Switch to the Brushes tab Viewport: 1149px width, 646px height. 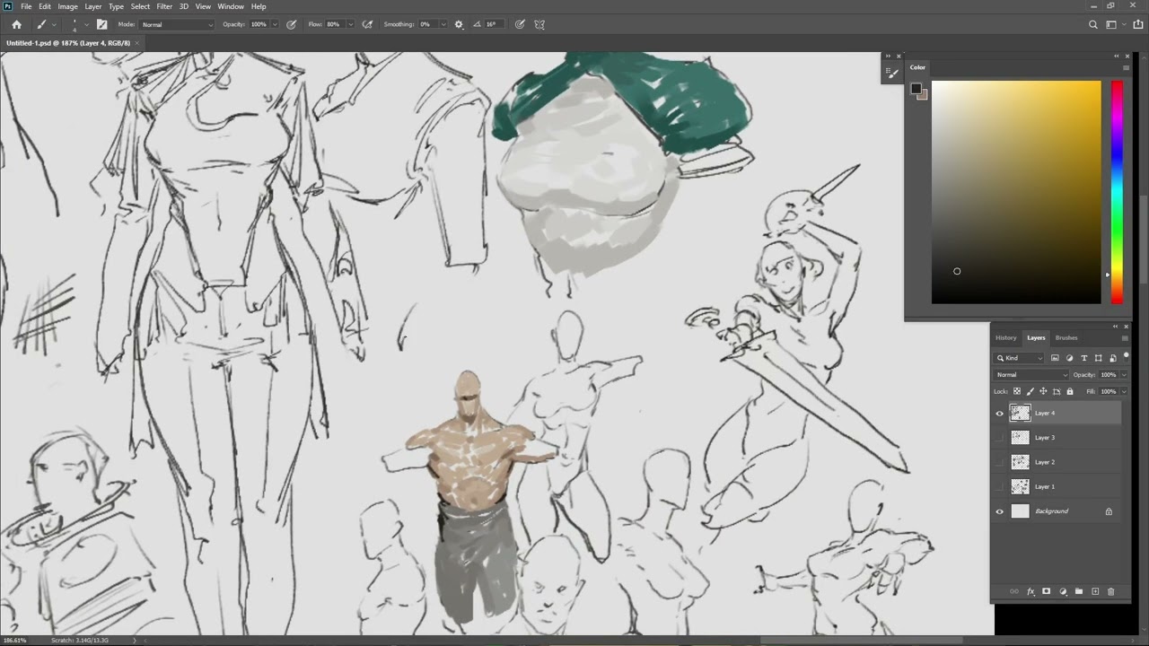pyautogui.click(x=1066, y=337)
